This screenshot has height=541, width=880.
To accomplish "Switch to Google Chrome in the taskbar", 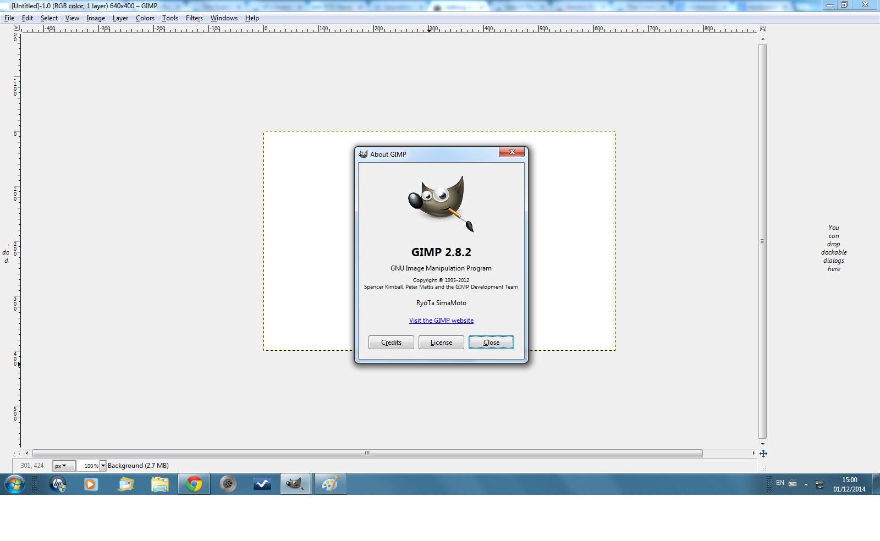I will click(x=194, y=484).
